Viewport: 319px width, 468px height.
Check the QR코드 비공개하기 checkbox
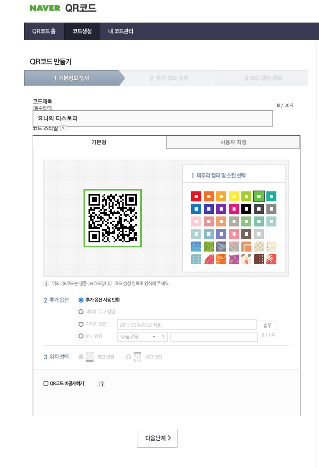pos(46,384)
